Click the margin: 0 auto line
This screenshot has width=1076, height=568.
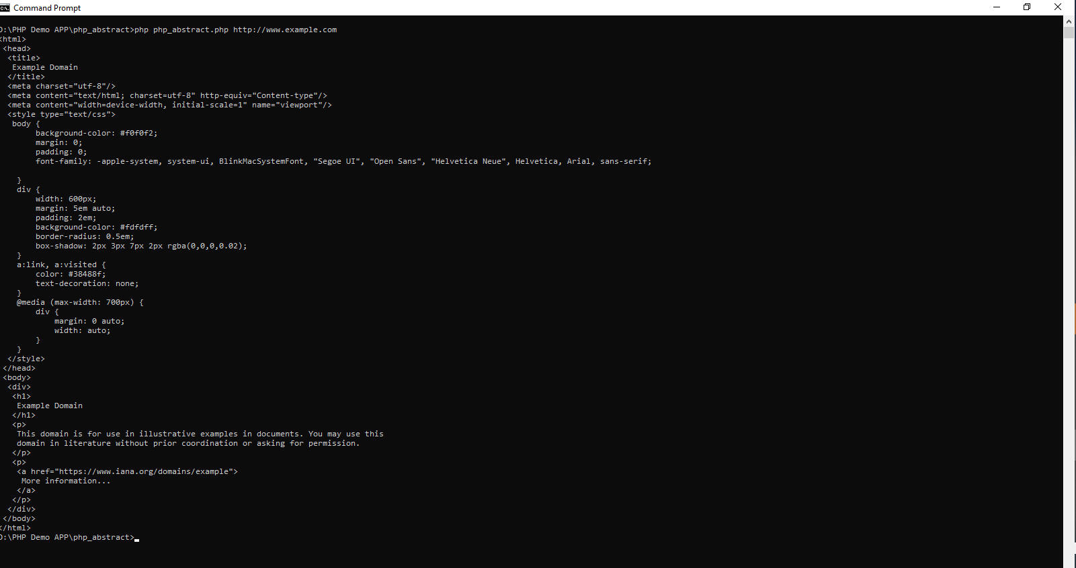[89, 321]
